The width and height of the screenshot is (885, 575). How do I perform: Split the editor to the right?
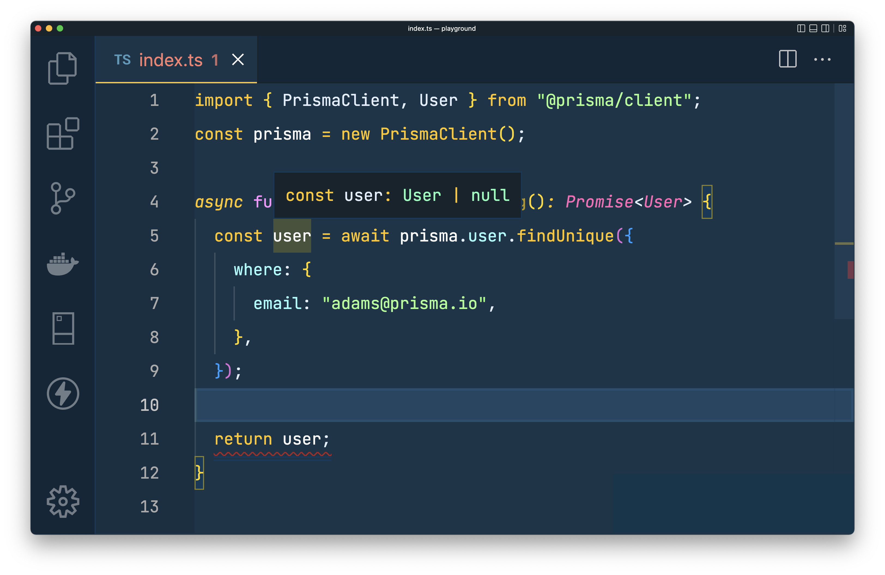point(787,59)
